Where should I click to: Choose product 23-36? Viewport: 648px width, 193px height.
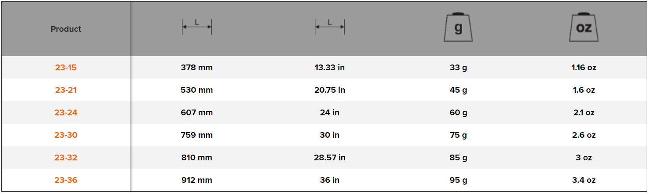[x=66, y=180]
